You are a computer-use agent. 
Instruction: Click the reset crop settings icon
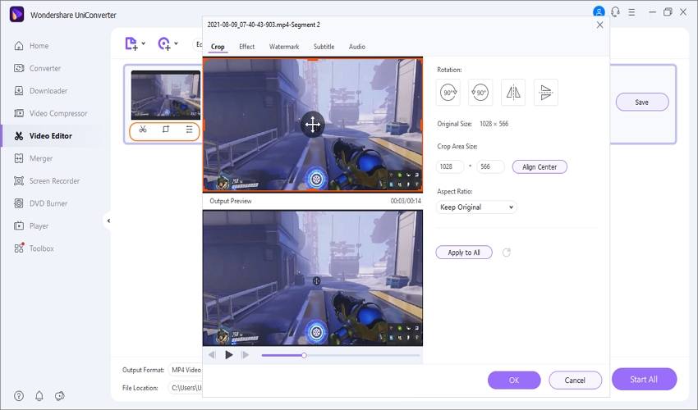[x=507, y=253]
